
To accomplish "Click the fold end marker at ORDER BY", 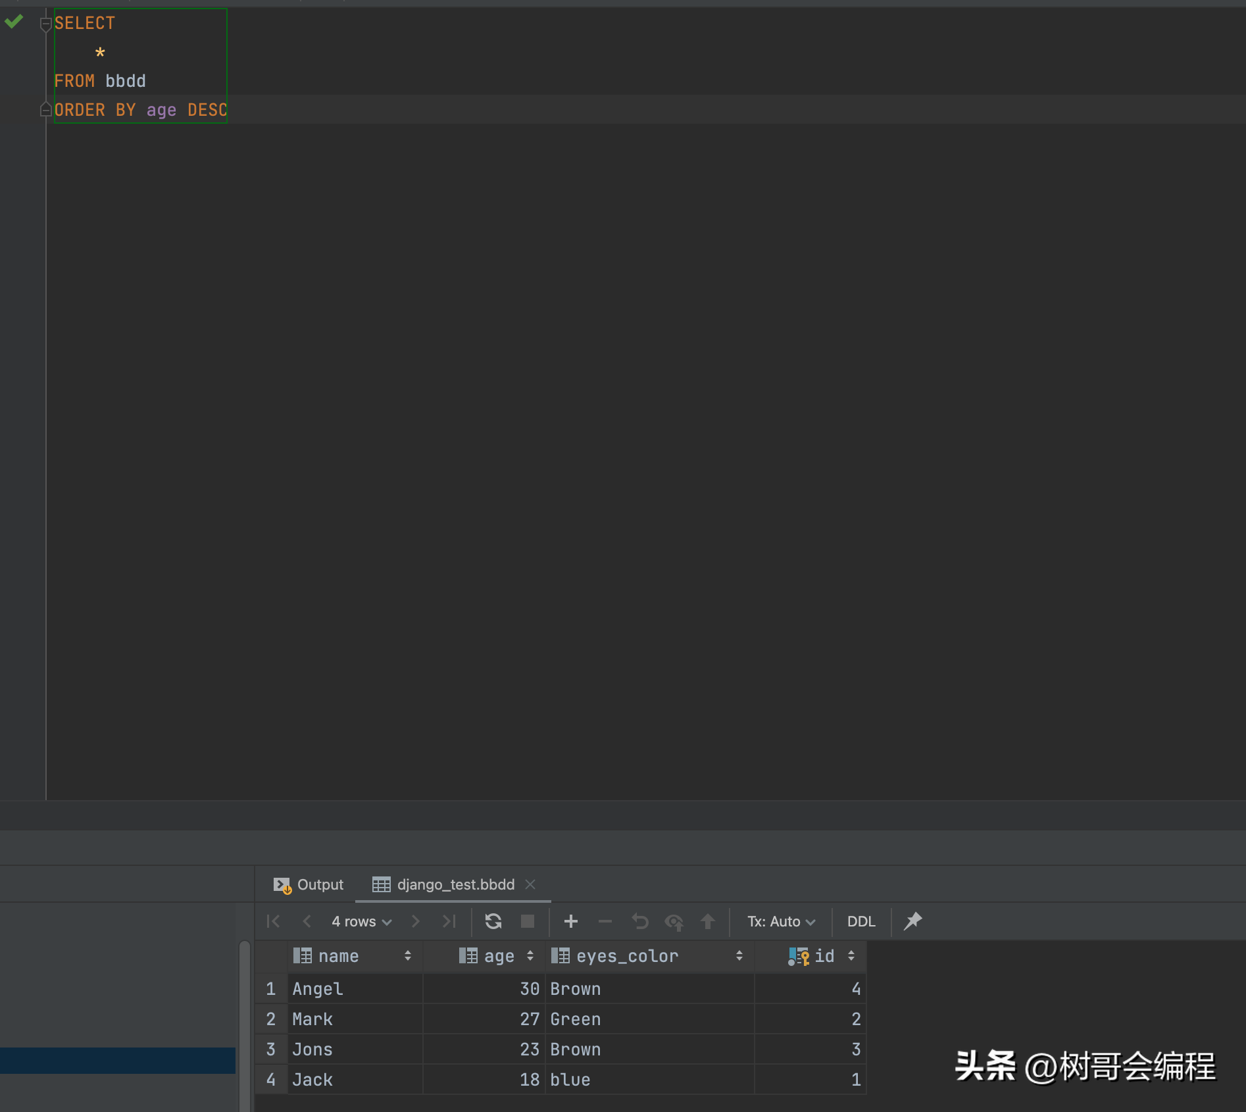I will click(x=45, y=110).
